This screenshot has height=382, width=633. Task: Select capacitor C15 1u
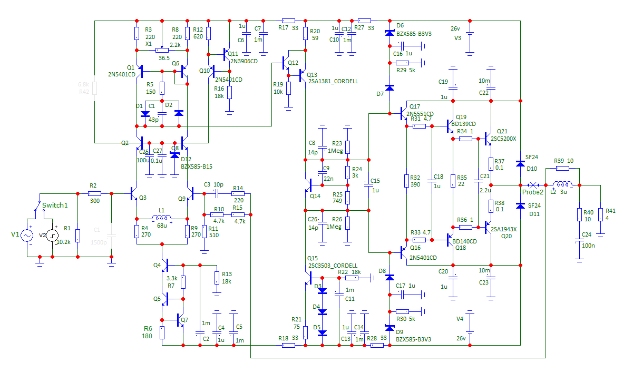tap(368, 185)
